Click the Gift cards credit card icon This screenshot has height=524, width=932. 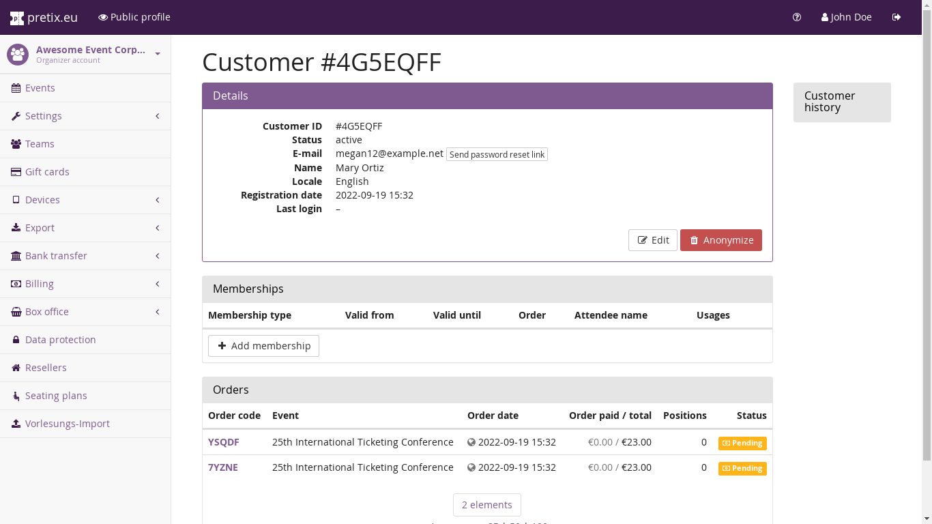click(x=16, y=172)
